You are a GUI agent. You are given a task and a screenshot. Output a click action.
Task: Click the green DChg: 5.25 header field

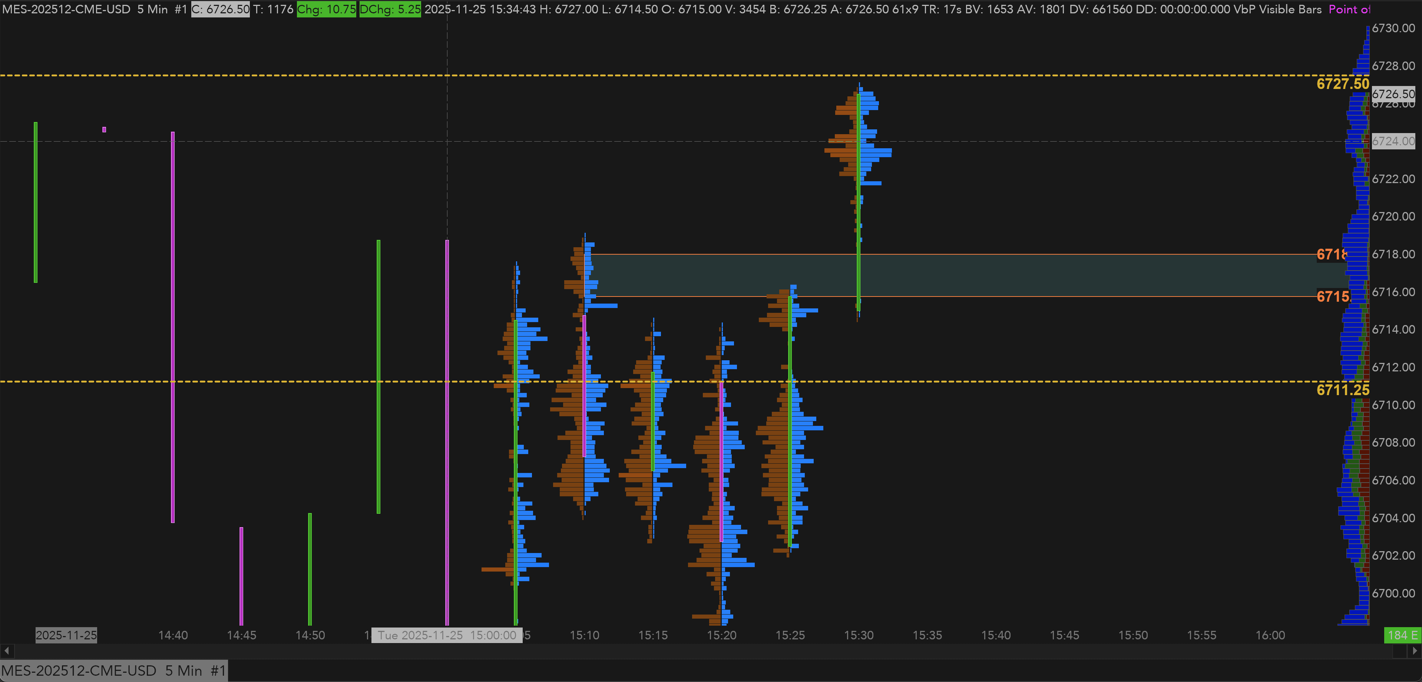(x=390, y=9)
